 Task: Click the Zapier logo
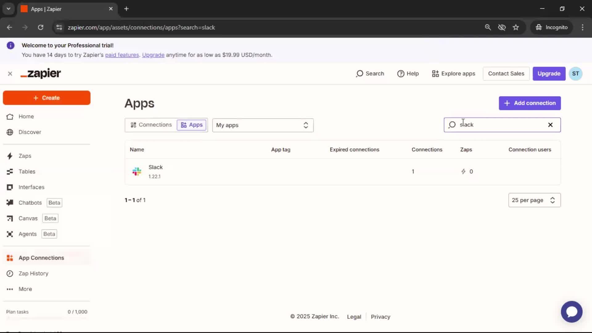[x=41, y=73]
